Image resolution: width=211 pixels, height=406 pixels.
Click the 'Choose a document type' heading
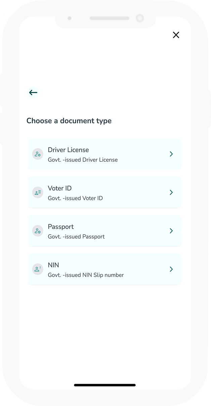pyautogui.click(x=69, y=121)
